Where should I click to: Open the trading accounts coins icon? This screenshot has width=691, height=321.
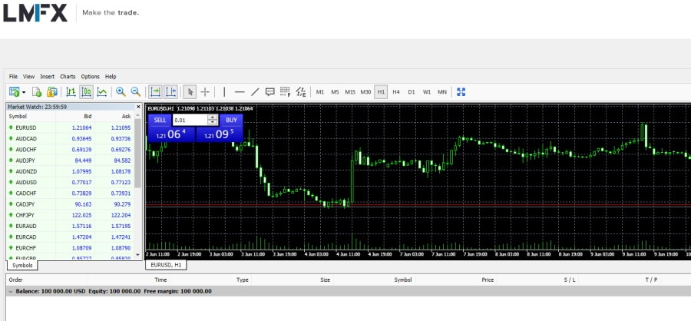tap(52, 91)
